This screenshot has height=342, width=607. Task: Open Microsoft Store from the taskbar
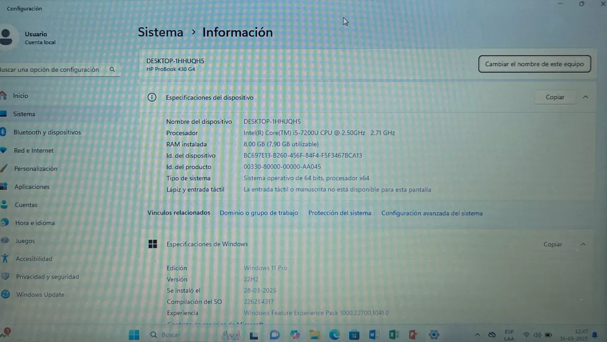pyautogui.click(x=354, y=335)
